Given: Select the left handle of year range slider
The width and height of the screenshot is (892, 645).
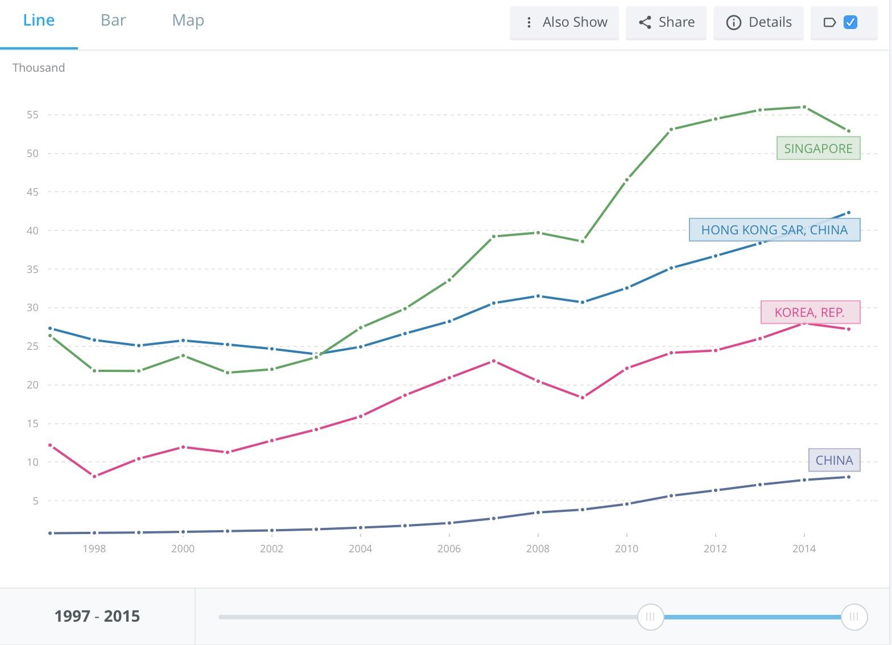Looking at the screenshot, I should pos(650,617).
